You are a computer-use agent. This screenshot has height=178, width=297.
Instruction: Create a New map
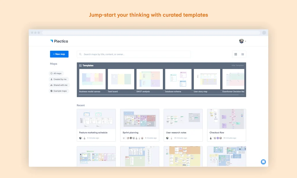click(x=59, y=54)
